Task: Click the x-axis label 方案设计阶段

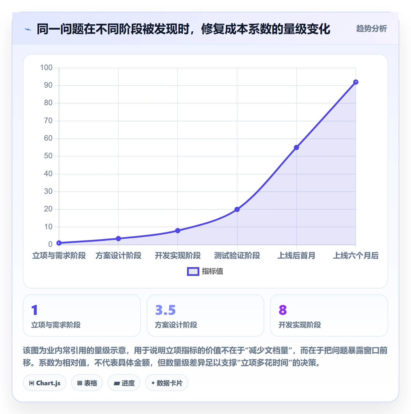Action: click(118, 256)
